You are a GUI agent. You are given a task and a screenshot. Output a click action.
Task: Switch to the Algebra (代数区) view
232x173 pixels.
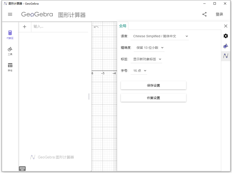[10, 35]
